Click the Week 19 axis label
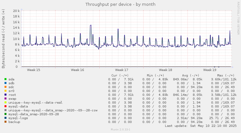Viewport: 241px width, 133px height. (x=210, y=70)
